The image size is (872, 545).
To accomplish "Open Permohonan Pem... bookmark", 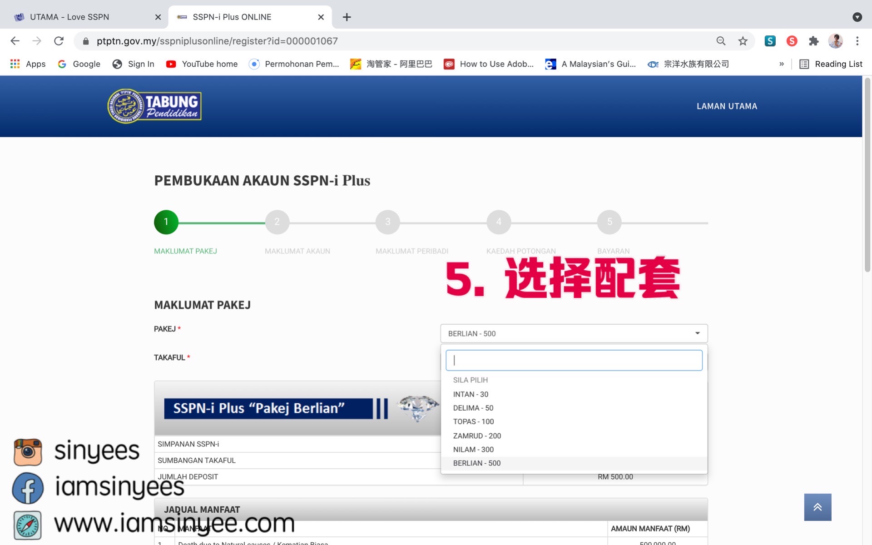I will click(x=294, y=64).
